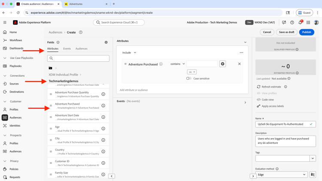Click the info icon next to Fields
The image size is (322, 181).
58,42
